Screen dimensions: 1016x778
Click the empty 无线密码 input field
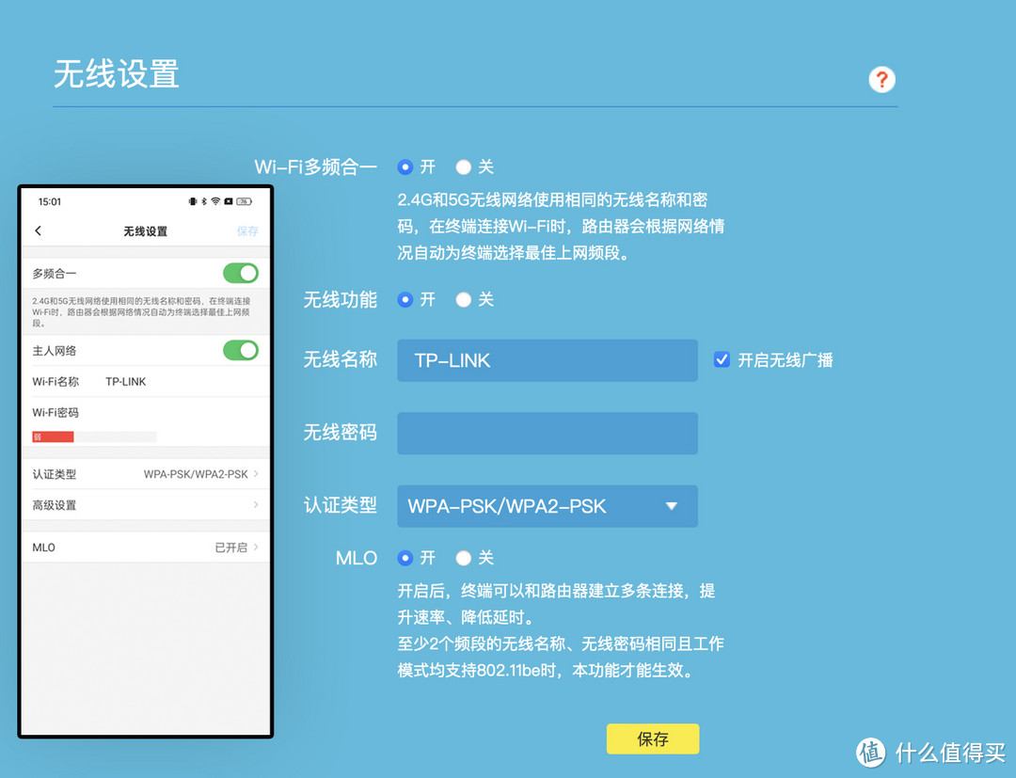[548, 433]
